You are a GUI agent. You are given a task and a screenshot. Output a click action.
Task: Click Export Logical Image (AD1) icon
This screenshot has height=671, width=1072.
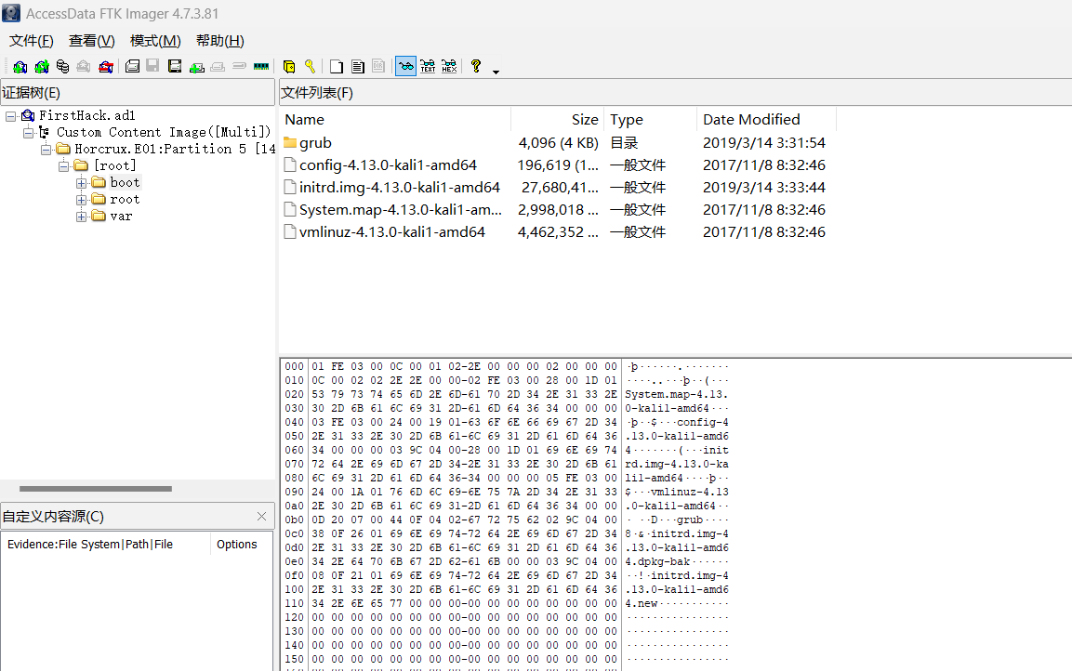[175, 66]
